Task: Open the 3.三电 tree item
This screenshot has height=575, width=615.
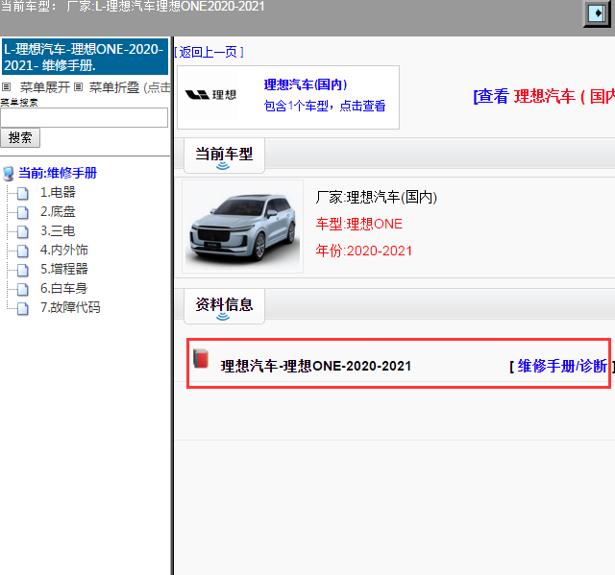Action: [x=58, y=230]
